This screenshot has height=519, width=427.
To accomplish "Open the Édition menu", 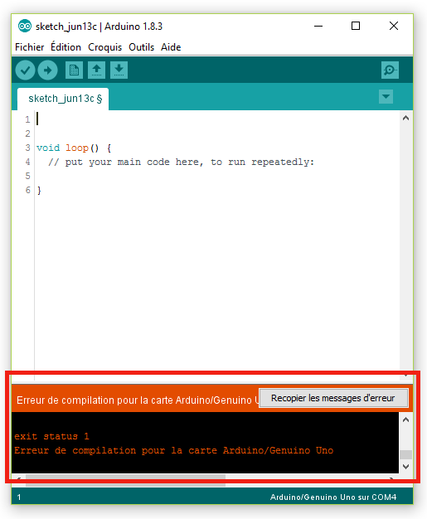I will click(66, 47).
